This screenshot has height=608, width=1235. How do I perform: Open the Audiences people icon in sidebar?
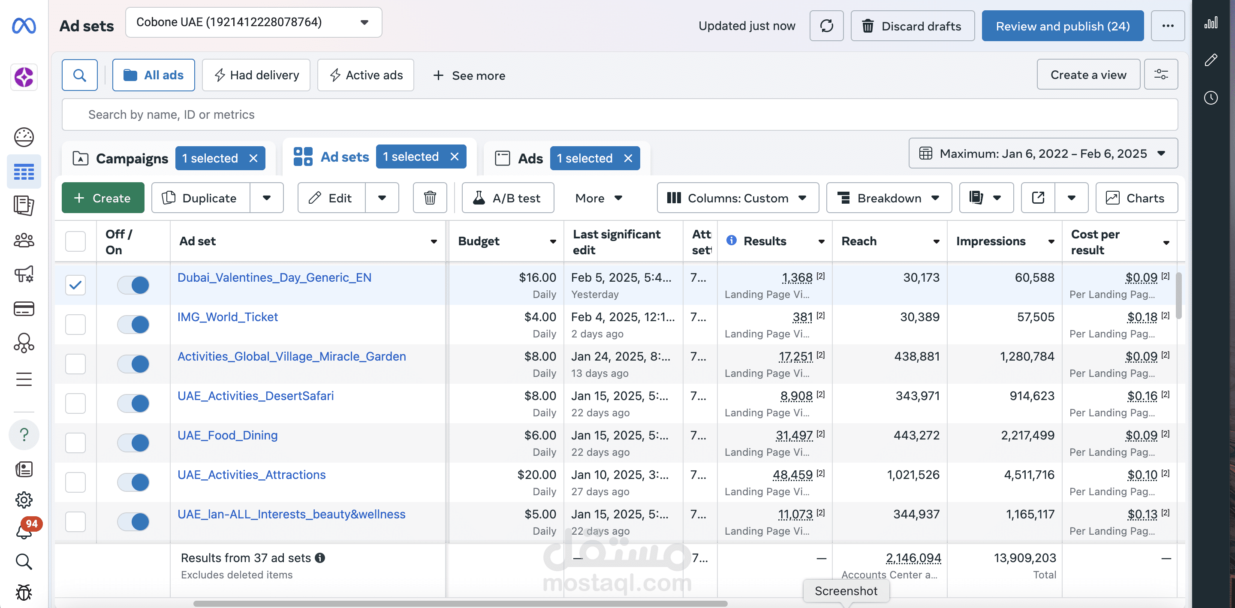tap(24, 240)
